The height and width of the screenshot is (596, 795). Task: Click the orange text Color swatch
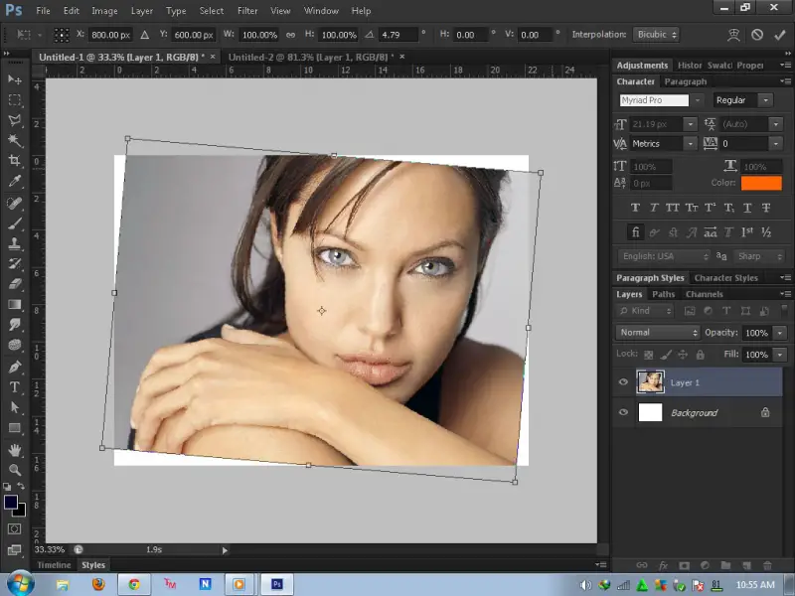tap(761, 183)
